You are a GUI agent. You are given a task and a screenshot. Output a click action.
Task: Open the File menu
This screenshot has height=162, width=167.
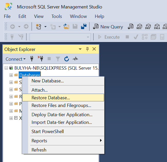[x=7, y=16]
